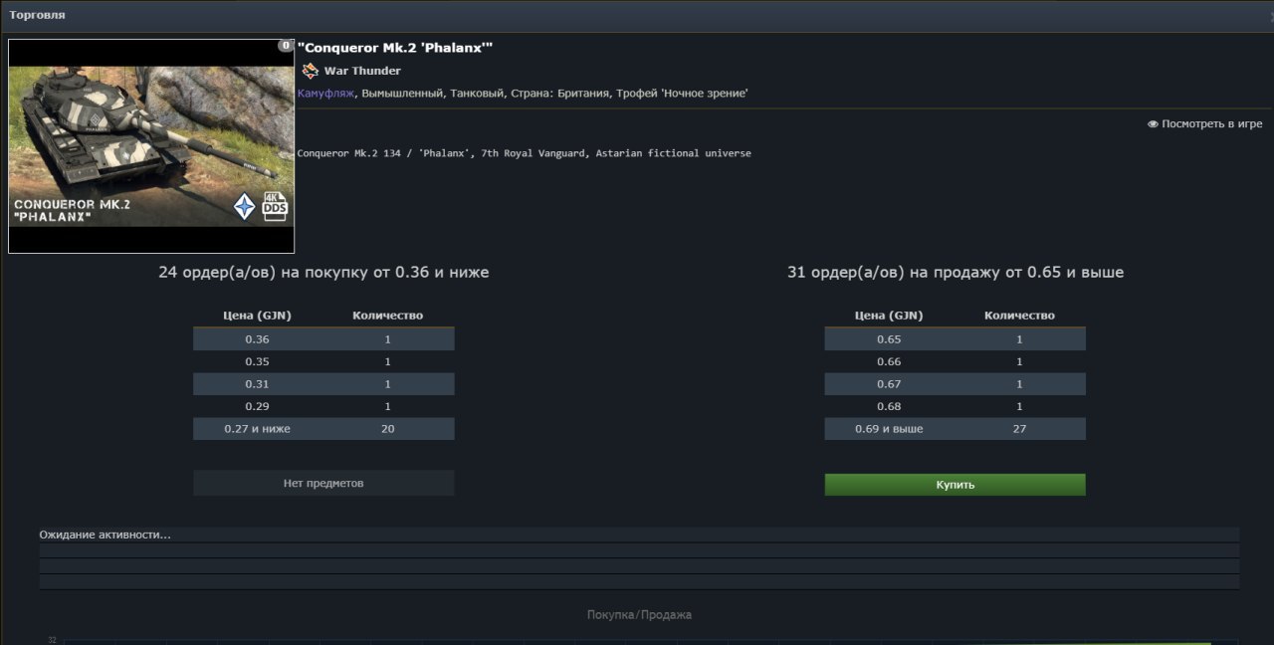Click the '31 ордер(а/ов) на продажу' heading

pyautogui.click(x=955, y=272)
